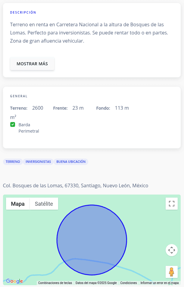The width and height of the screenshot is (184, 287).
Task: Open the Condiciones link
Action: point(129,283)
